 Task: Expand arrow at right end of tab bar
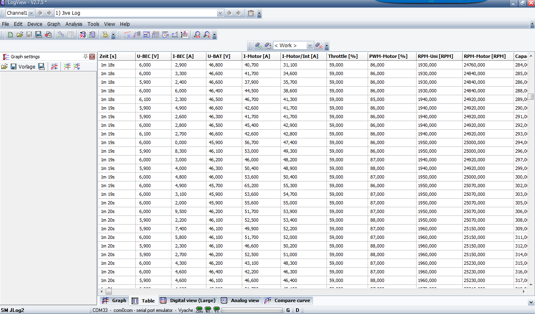[x=530, y=302]
